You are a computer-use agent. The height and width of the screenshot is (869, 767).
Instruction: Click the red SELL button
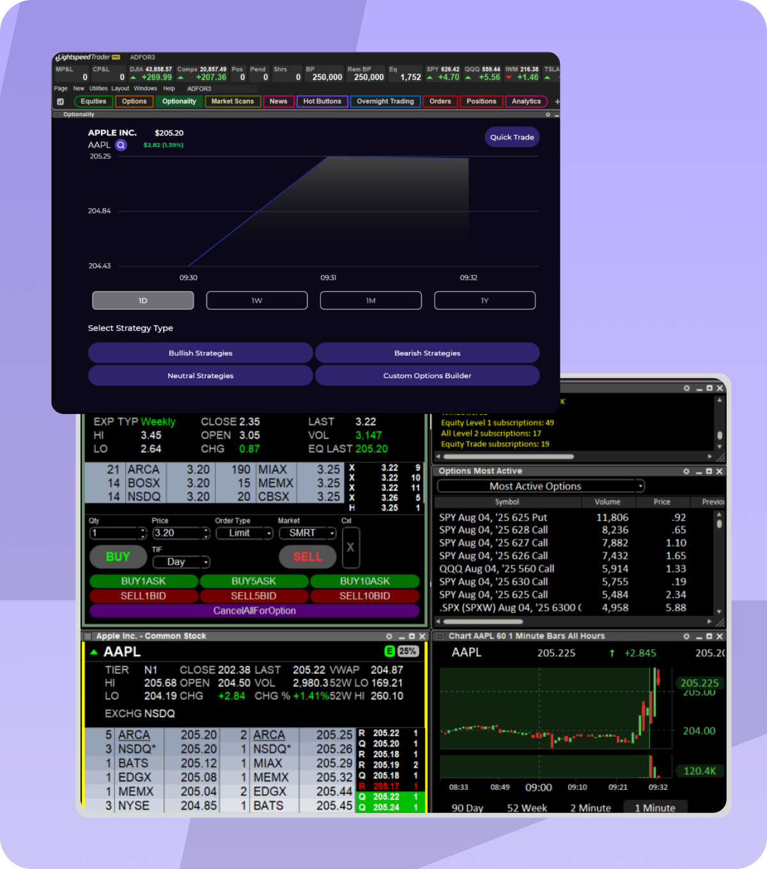[307, 557]
